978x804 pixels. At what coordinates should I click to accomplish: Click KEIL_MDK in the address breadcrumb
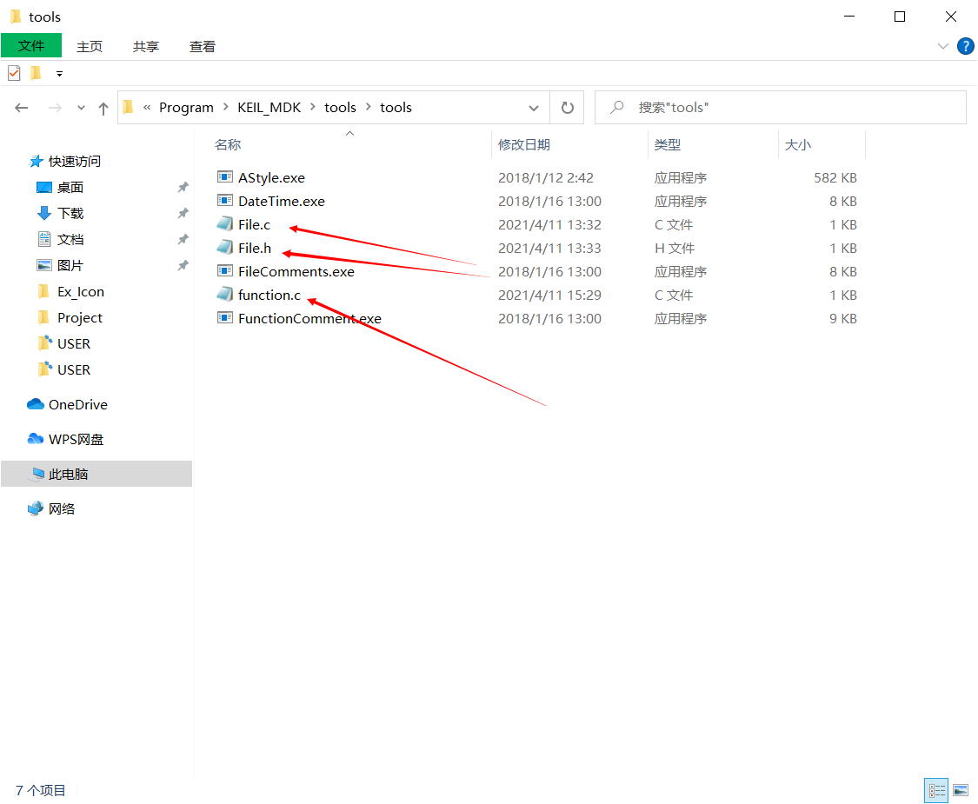coord(269,108)
